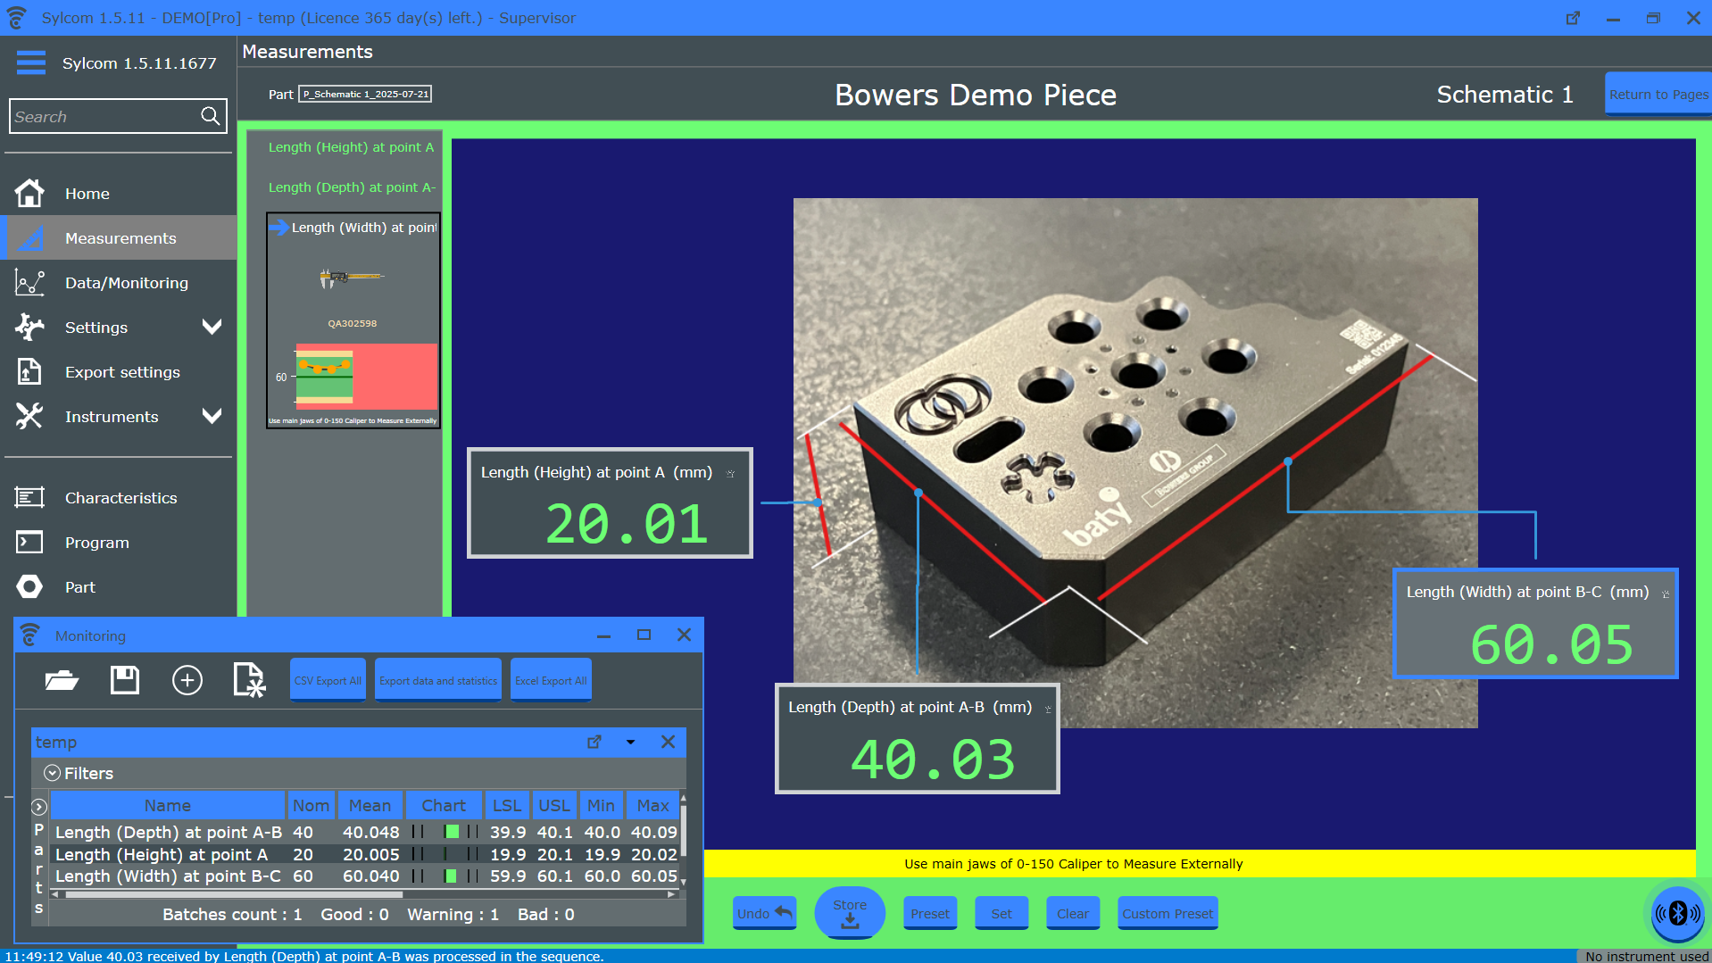Pop out the temp panel with undock icon
The height and width of the screenshot is (963, 1712).
point(594,742)
